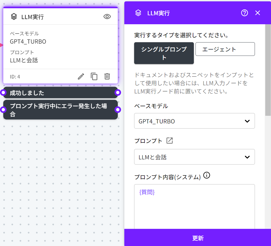The image size is (271, 246).
Task: Toggle the eye visibility icon on node
Action: (x=107, y=17)
